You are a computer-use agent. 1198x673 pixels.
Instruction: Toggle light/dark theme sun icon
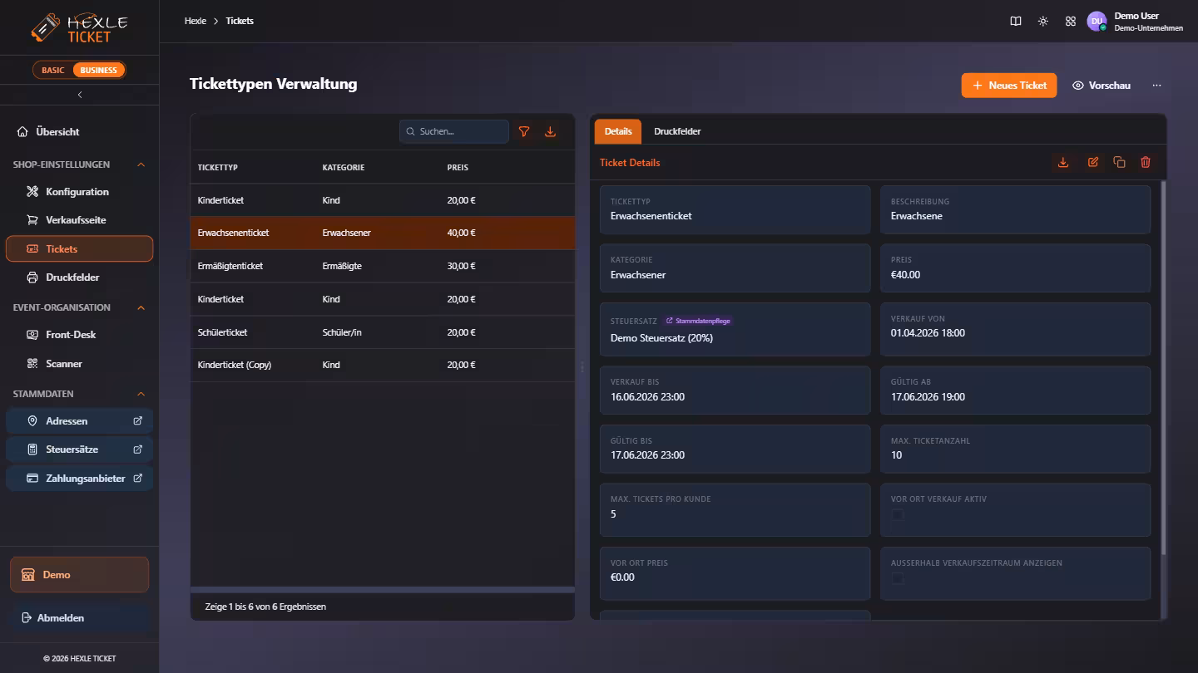click(x=1043, y=21)
